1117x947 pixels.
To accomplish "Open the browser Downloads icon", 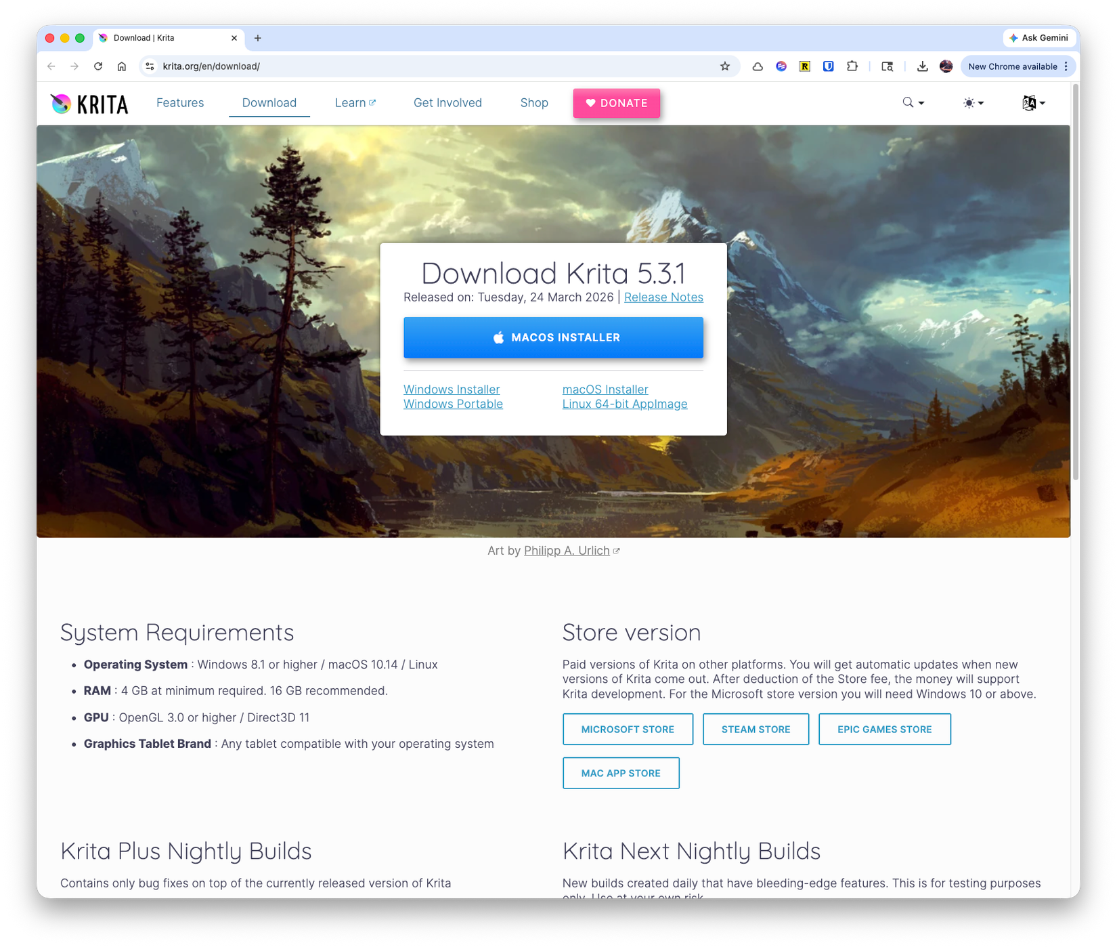I will point(922,66).
